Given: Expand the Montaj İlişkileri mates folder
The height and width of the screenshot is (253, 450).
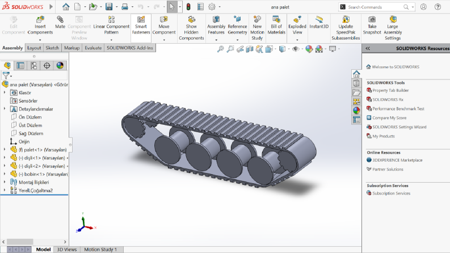Looking at the screenshot, I should pos(5,182).
